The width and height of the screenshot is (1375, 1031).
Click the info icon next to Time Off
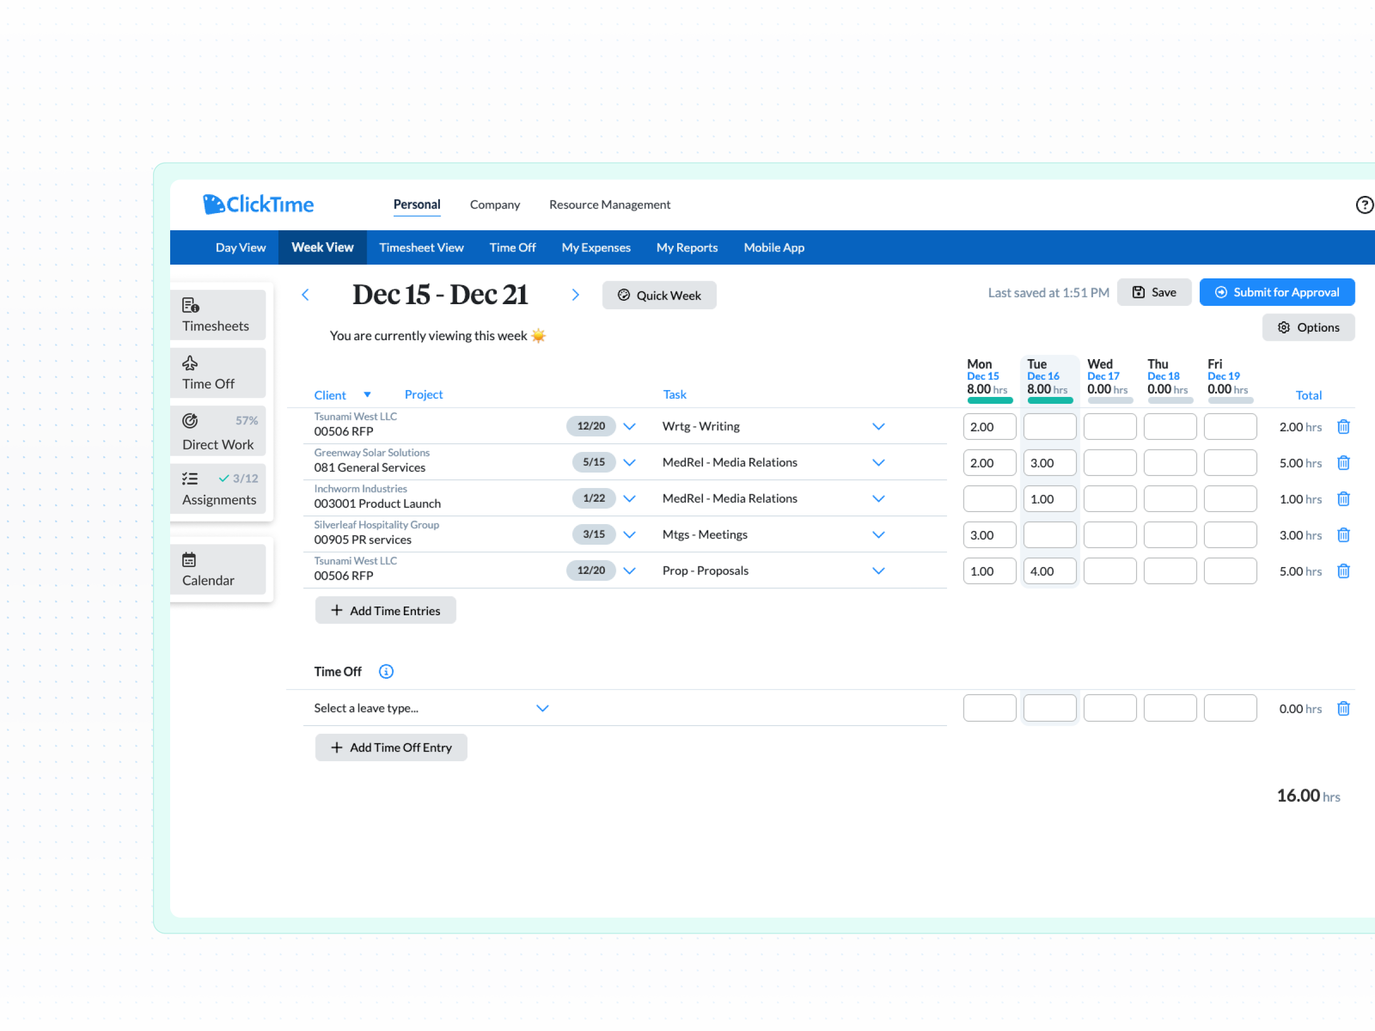tap(386, 671)
